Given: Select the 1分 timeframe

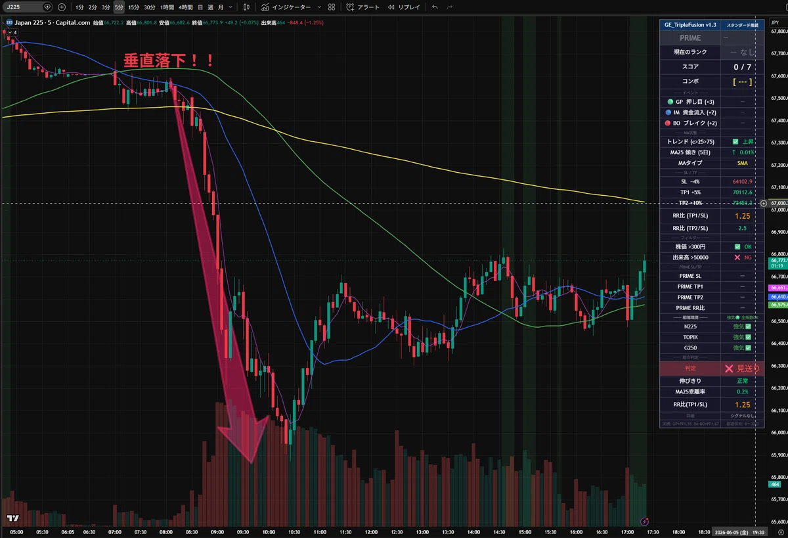Looking at the screenshot, I should coord(79,7).
